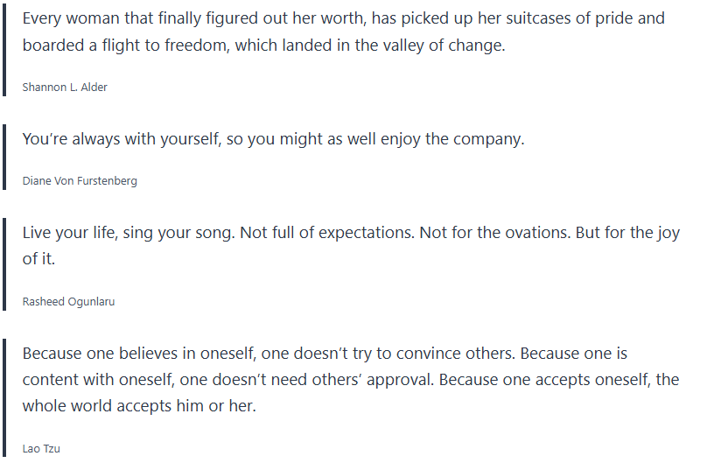Click the quote starting "Because one believes"
The width and height of the screenshot is (707, 463).
click(x=350, y=380)
